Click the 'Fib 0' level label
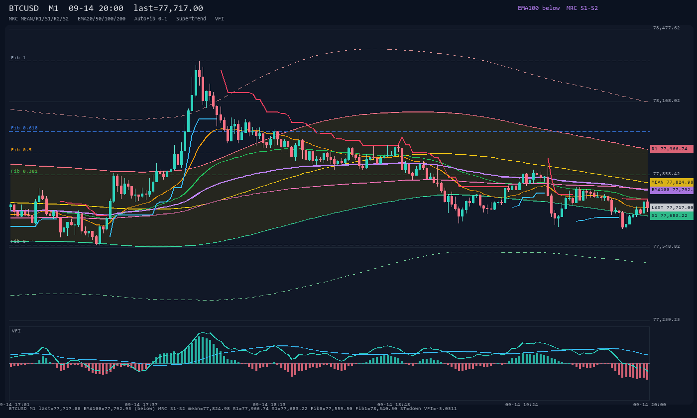This screenshot has height=418, width=697. (x=18, y=241)
